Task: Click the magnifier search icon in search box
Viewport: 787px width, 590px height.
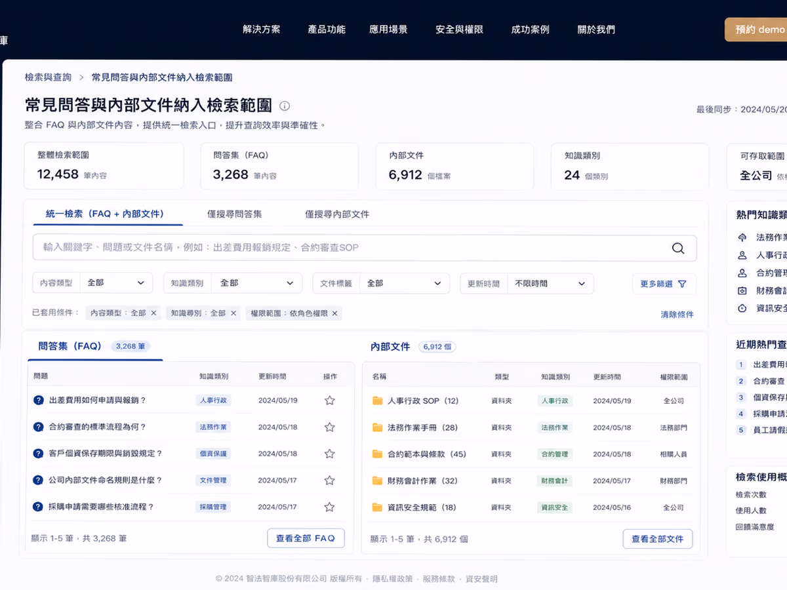Action: [x=678, y=248]
